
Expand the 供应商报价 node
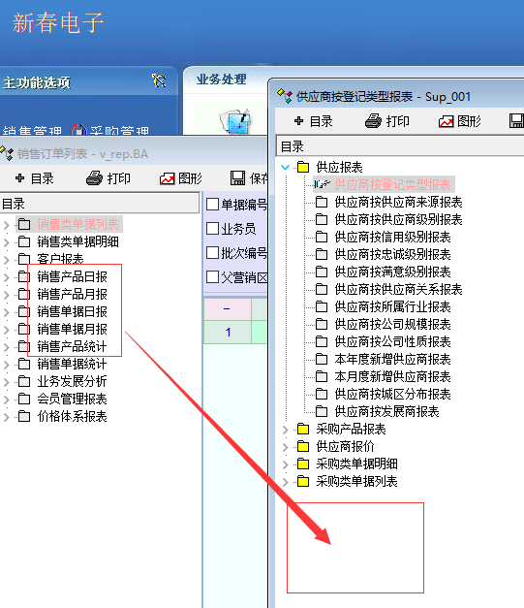[x=286, y=447]
